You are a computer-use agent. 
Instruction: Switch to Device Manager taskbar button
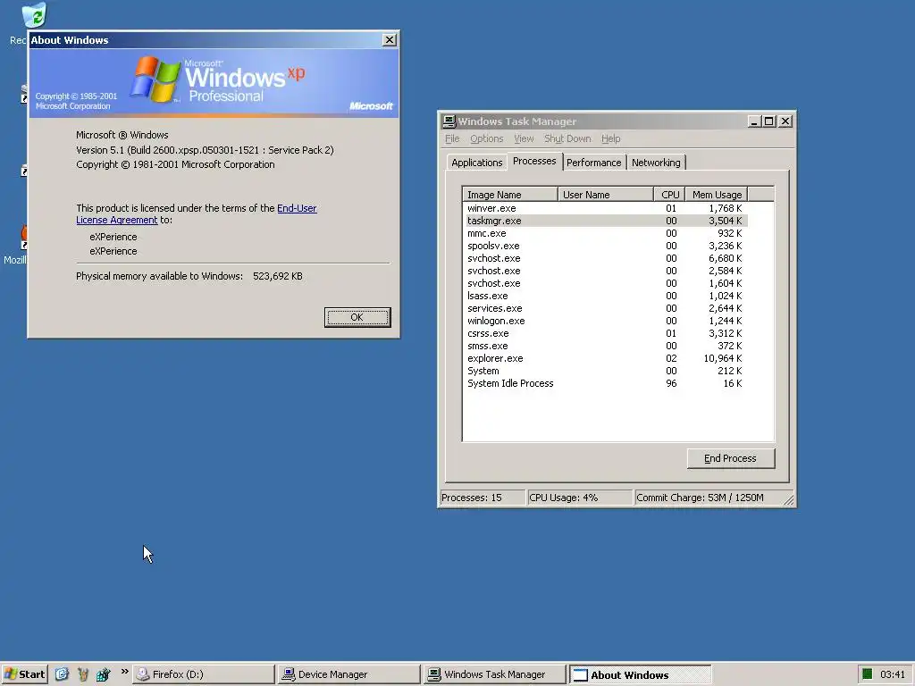(x=349, y=674)
